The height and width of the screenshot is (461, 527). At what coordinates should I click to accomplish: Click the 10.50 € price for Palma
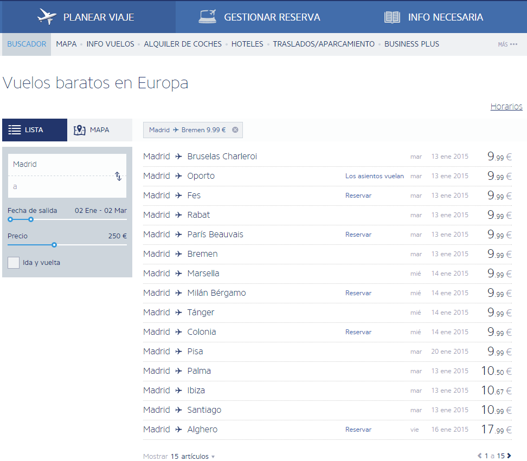[x=497, y=371]
